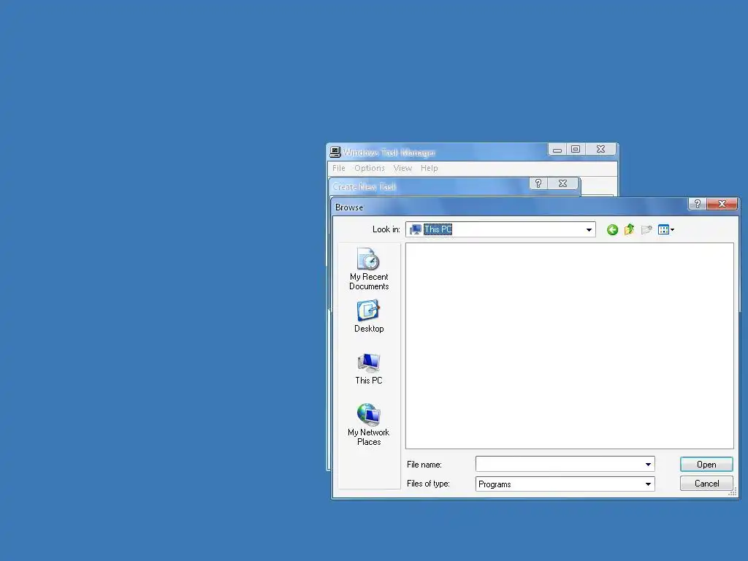
Task: Go up one folder level
Action: pos(629,229)
